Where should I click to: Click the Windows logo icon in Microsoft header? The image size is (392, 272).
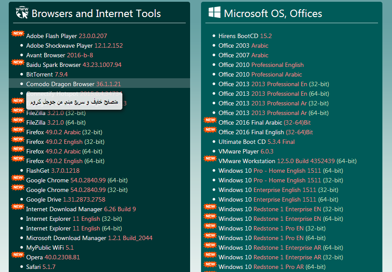coord(215,12)
